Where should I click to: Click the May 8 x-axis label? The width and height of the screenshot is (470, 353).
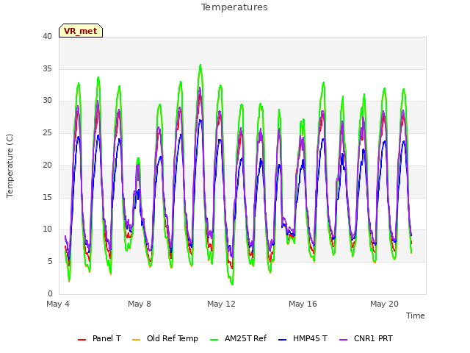click(x=140, y=304)
